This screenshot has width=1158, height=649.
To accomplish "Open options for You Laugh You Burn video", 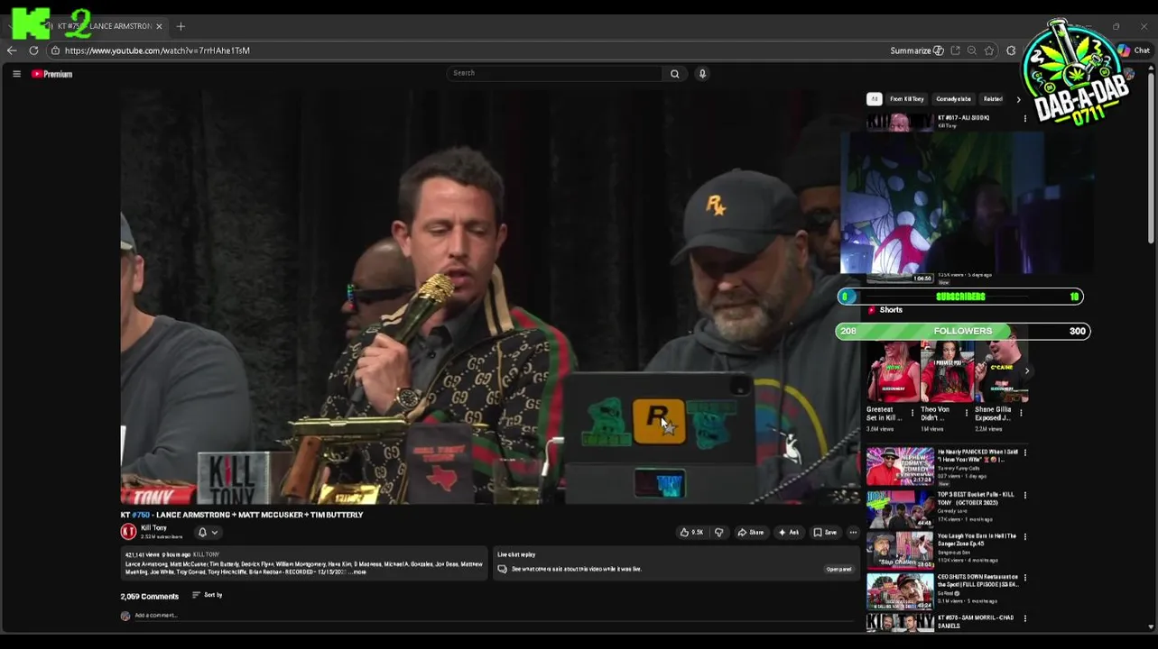I will click(1024, 537).
